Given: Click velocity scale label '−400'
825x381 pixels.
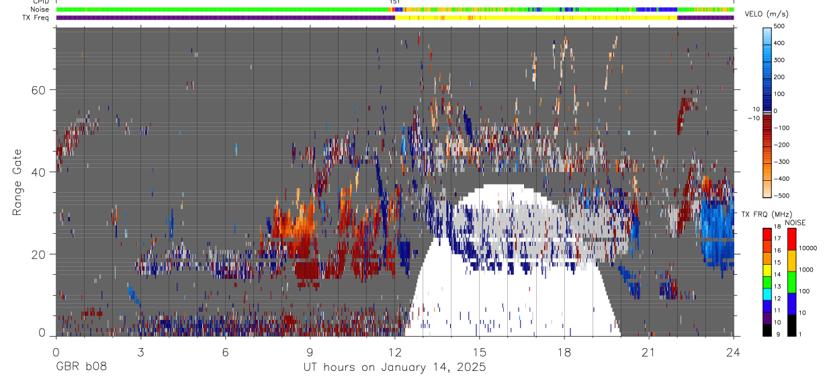Looking at the screenshot, I should (x=781, y=179).
